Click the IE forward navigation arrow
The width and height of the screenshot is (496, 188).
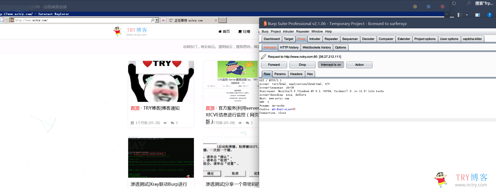(x=2, y=20)
